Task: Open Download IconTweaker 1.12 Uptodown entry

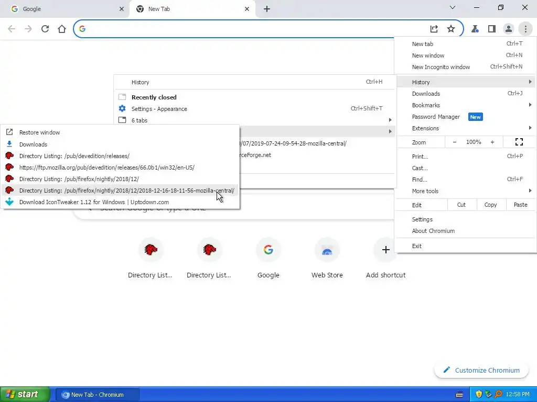Action: click(120, 202)
